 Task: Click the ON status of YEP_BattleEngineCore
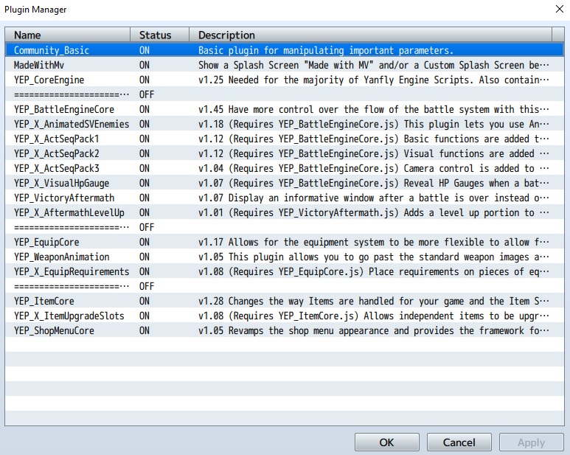pyautogui.click(x=145, y=109)
